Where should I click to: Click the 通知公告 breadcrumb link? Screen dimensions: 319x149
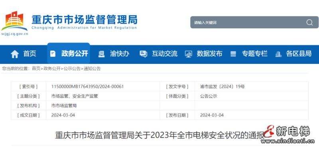coord(92,69)
